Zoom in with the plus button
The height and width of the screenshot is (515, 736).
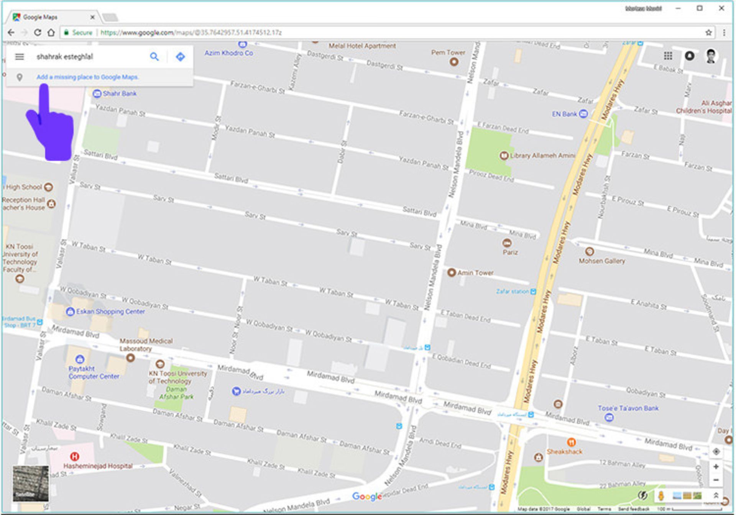pyautogui.click(x=716, y=467)
